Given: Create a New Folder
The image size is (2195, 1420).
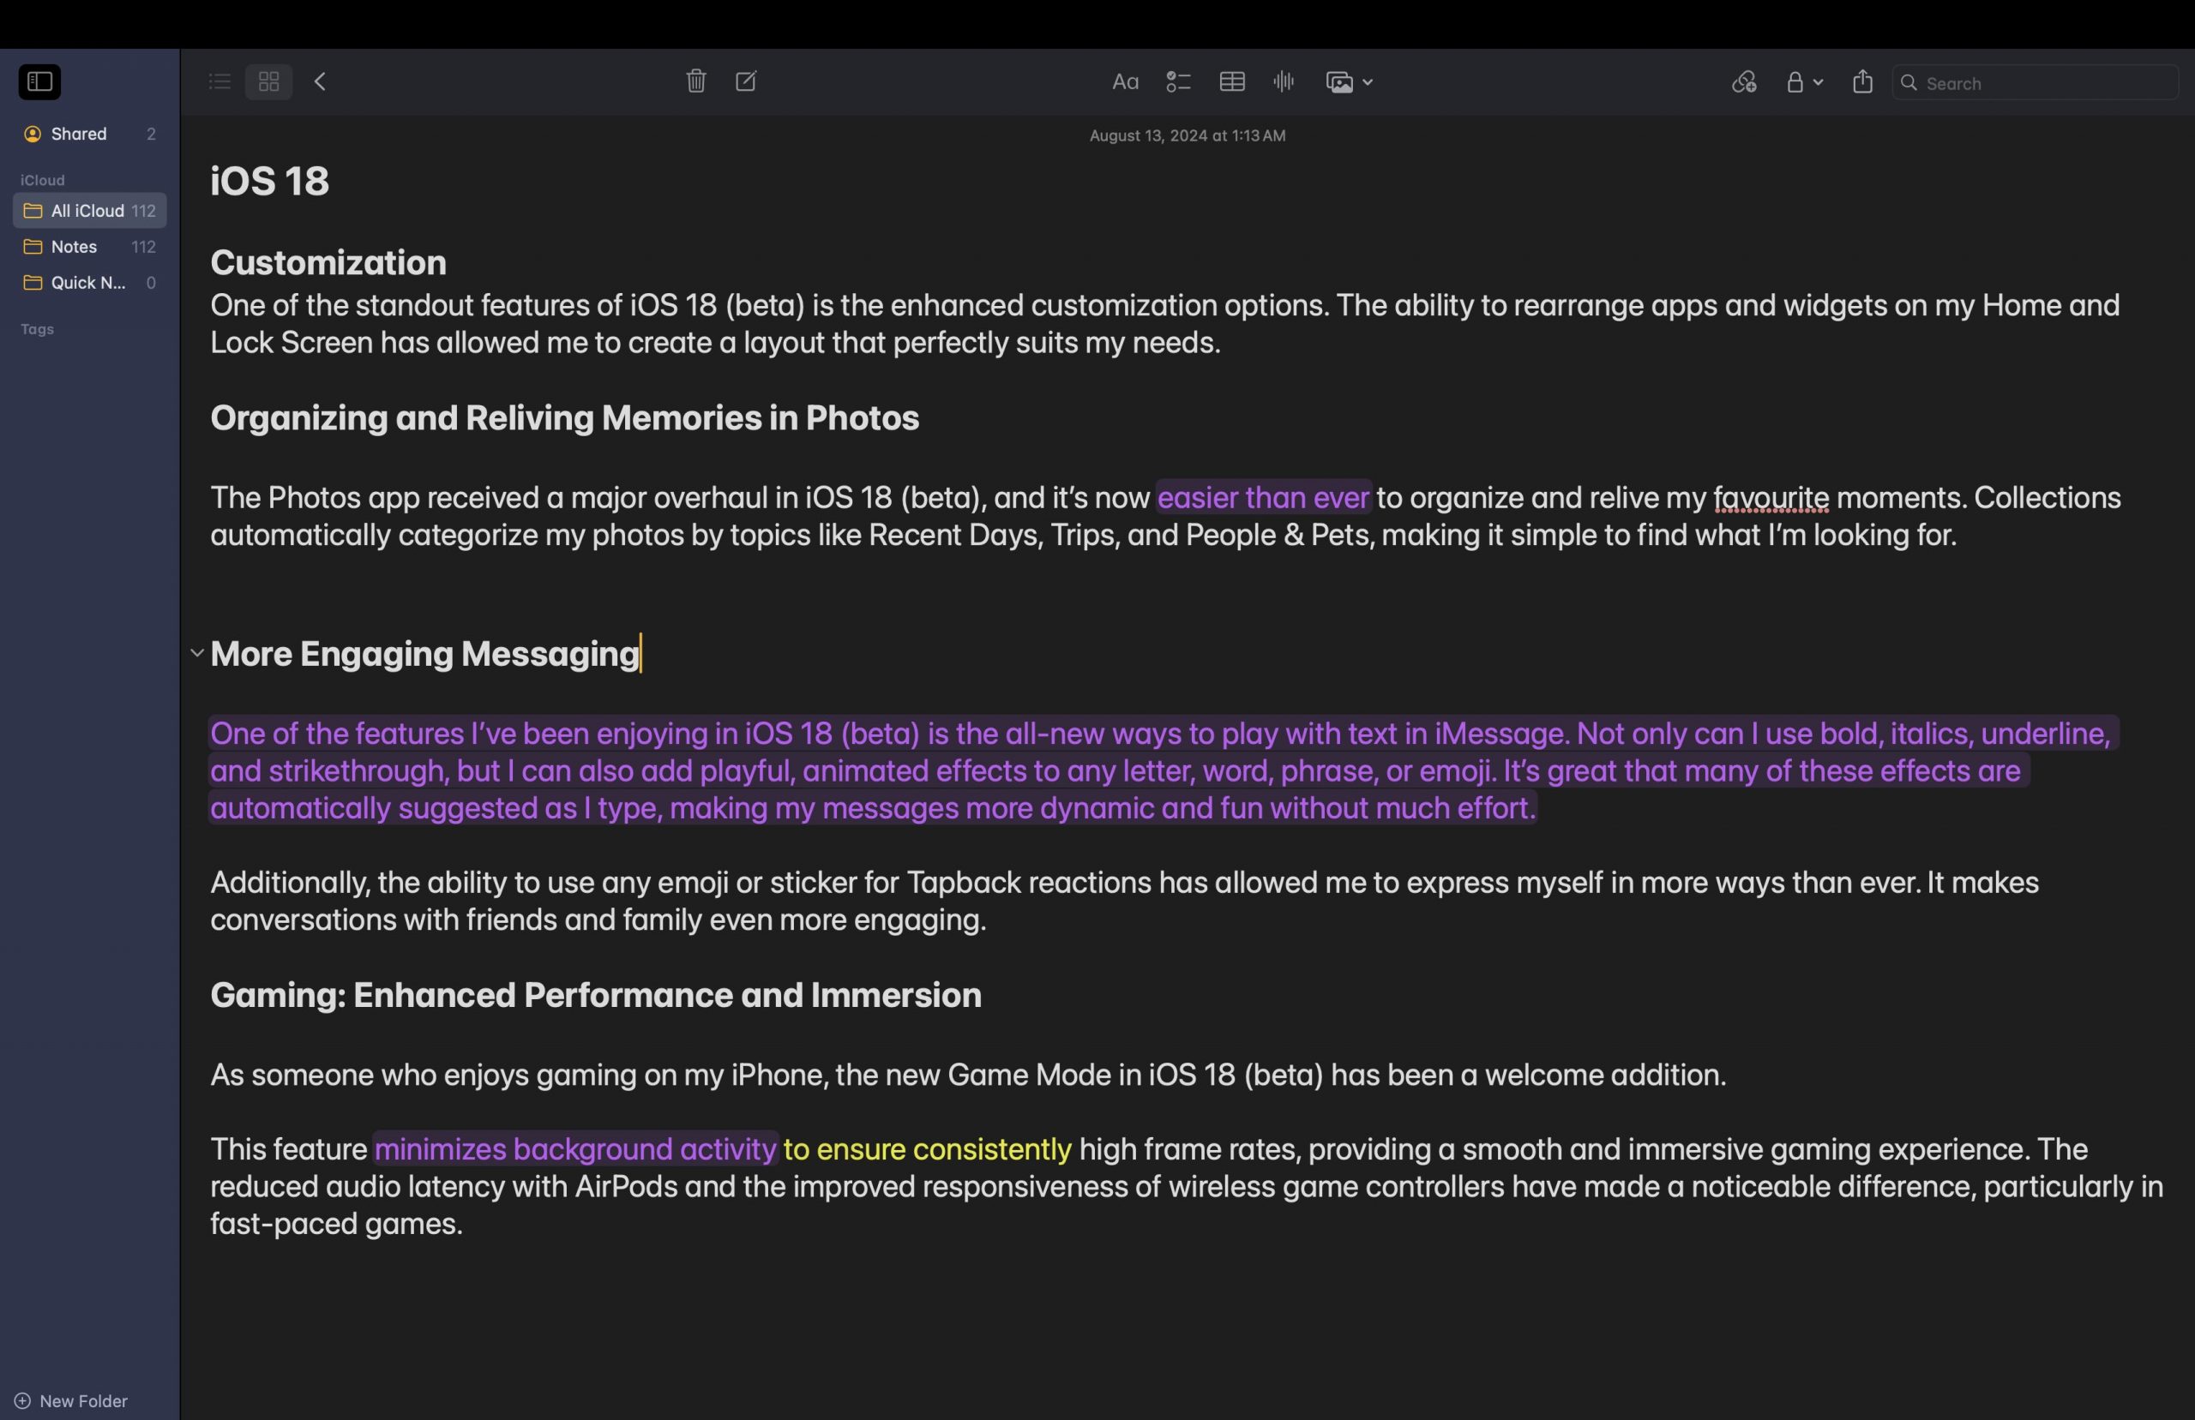Looking at the screenshot, I should coord(71,1400).
